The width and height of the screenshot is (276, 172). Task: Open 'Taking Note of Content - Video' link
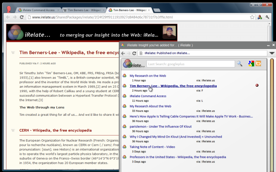pos(152,147)
